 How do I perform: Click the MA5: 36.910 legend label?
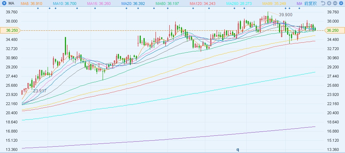click(32, 3)
